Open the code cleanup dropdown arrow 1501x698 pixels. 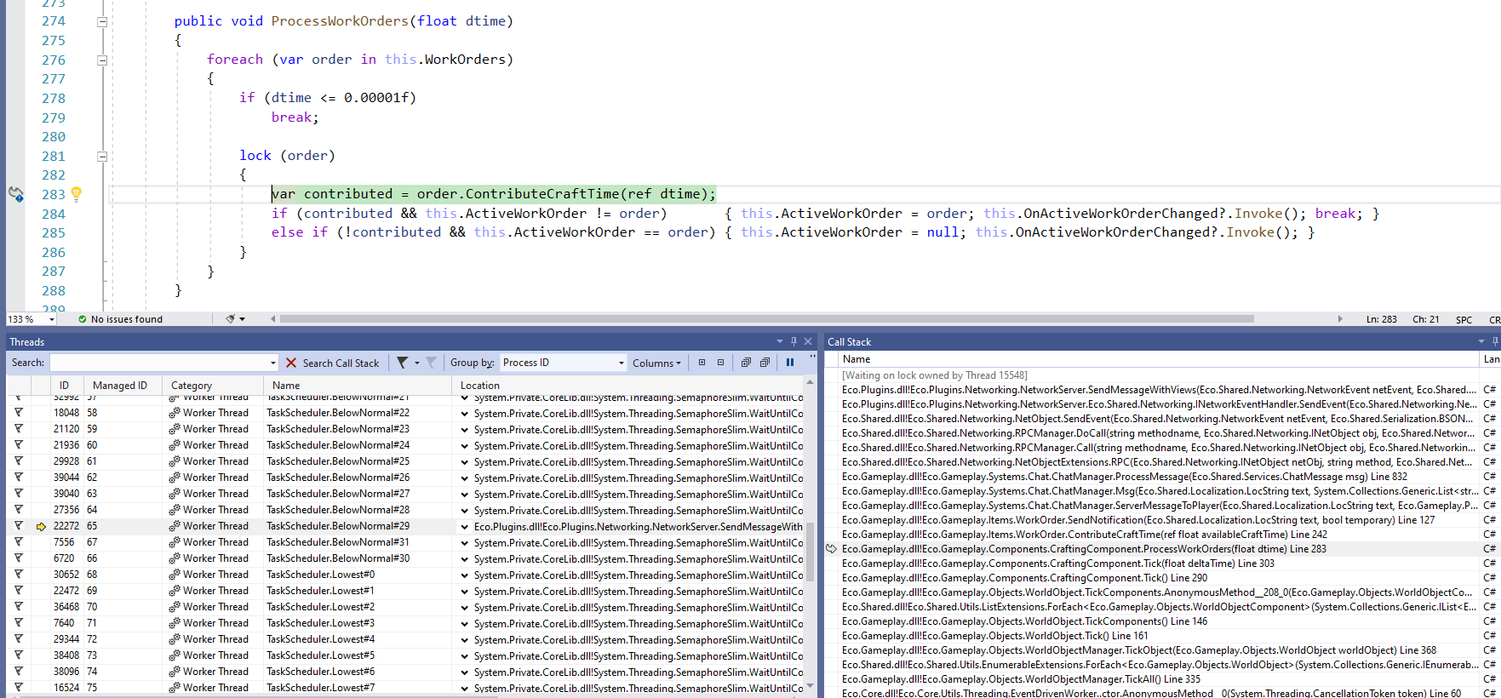243,319
